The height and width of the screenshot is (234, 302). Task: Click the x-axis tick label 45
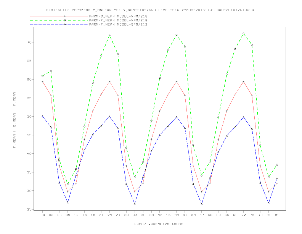click(x=168, y=215)
